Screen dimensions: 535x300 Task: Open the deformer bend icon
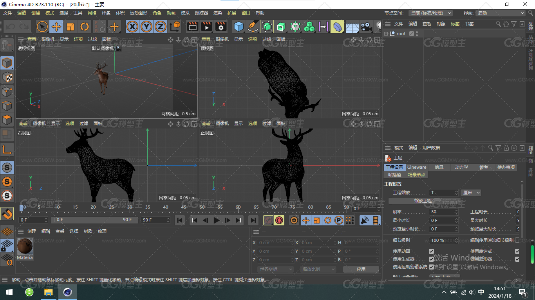pos(337,27)
